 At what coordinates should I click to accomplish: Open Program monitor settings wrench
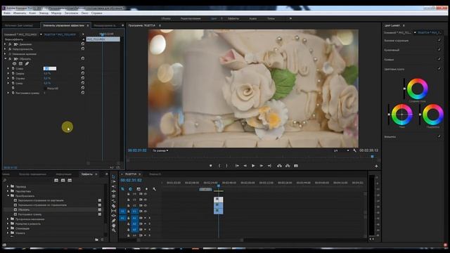point(354,150)
